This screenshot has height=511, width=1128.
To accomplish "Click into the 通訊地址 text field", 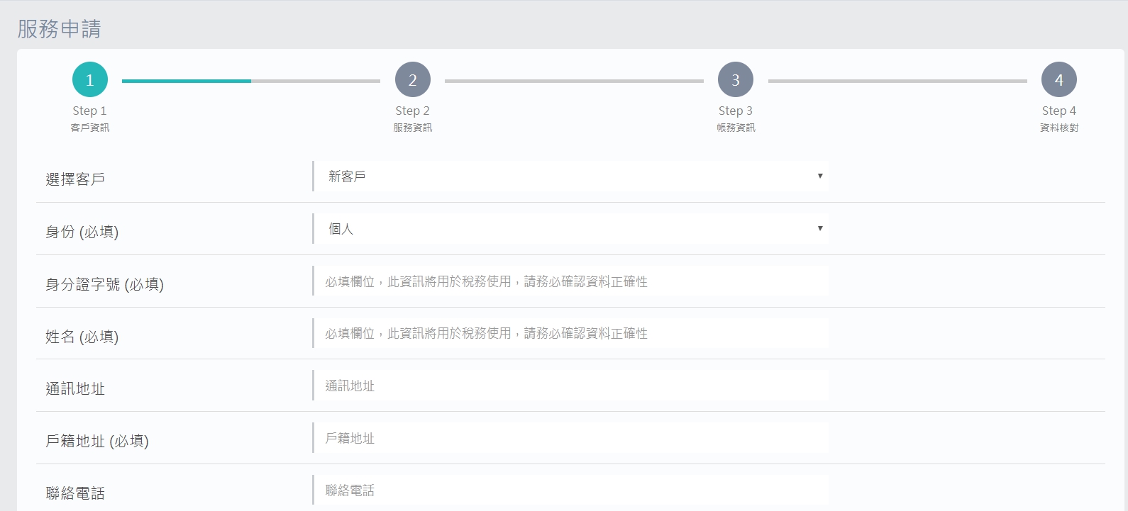I will click(570, 386).
